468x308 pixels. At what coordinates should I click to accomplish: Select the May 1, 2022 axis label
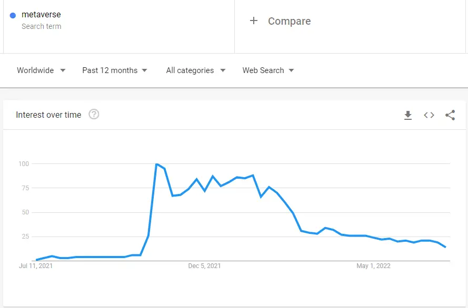pyautogui.click(x=373, y=266)
